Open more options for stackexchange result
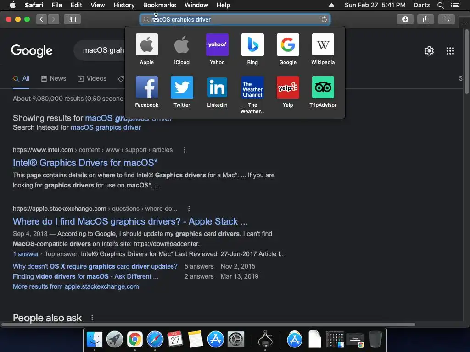This screenshot has height=352, width=470. [x=189, y=209]
